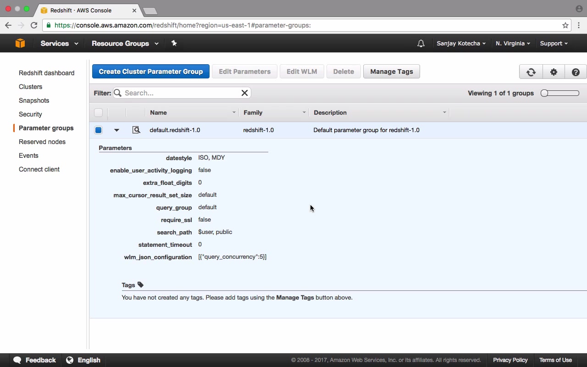Click the paging slider beside Viewing 1 of 1 groups

560,93
